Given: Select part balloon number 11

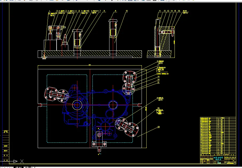Looking at the screenshot, I should (x=160, y=11).
